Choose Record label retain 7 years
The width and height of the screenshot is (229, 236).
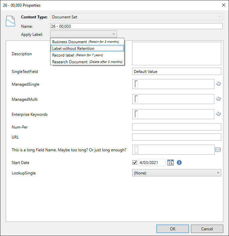(x=87, y=55)
